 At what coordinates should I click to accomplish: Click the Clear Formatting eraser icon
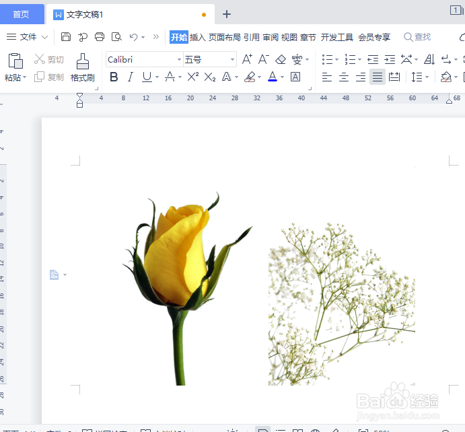pyautogui.click(x=280, y=59)
